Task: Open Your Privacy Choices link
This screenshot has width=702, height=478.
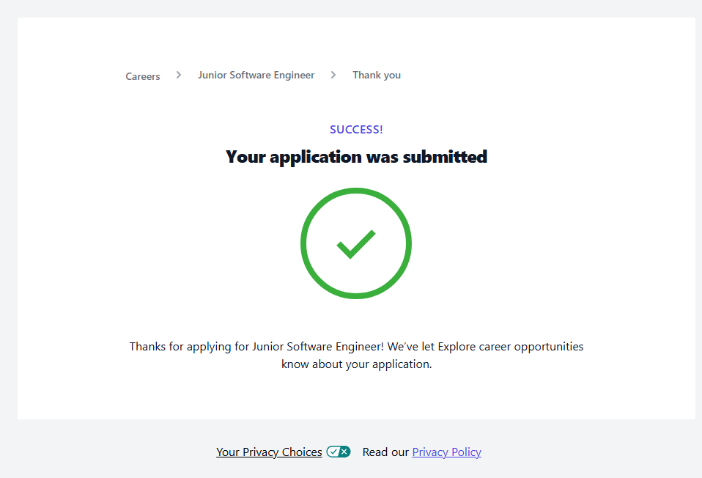Action: (x=269, y=452)
